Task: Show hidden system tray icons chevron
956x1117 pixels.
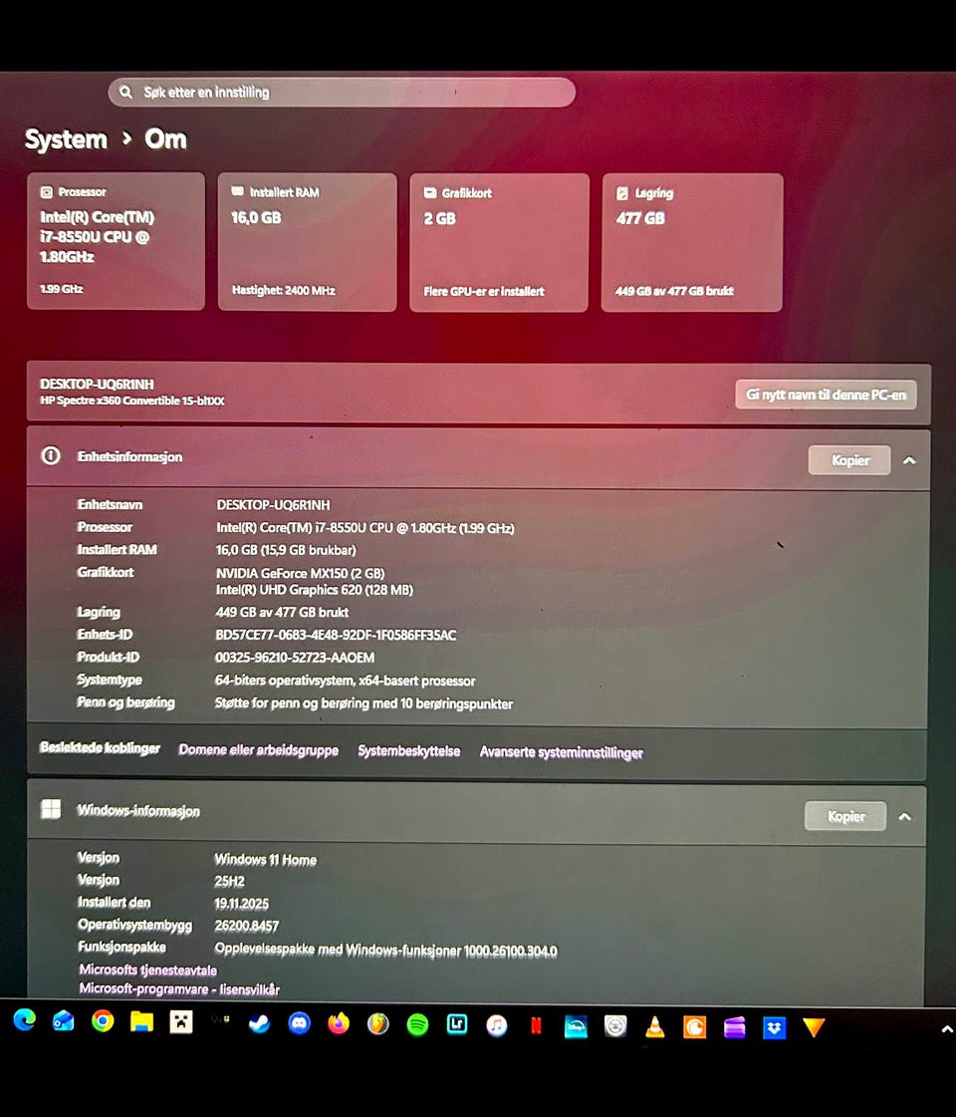Action: 947,1028
